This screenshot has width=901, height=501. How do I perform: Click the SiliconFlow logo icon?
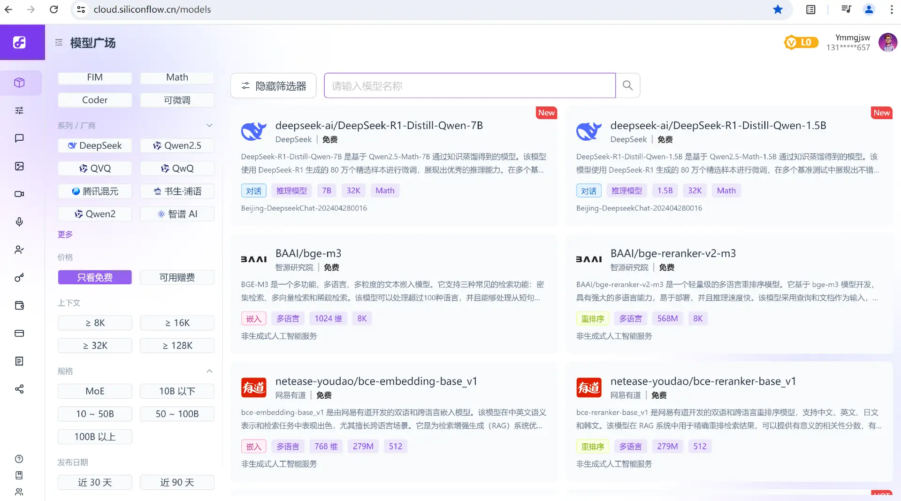[19, 43]
